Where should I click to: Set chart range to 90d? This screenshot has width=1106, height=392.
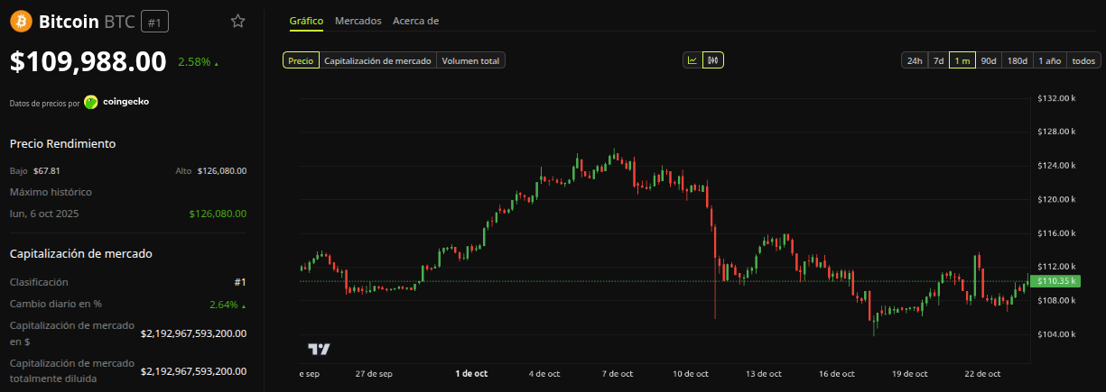[989, 60]
